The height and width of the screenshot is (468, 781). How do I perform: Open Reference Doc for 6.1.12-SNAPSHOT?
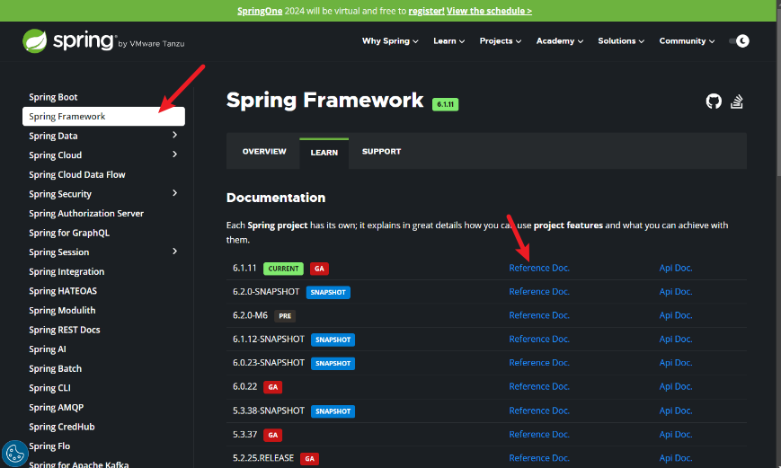(539, 339)
